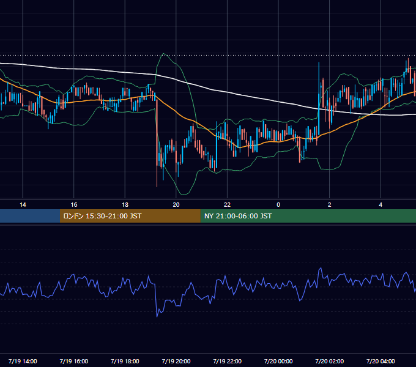Click the hour label 16 on the price chart axis
This screenshot has height=367, width=416.
point(74,205)
